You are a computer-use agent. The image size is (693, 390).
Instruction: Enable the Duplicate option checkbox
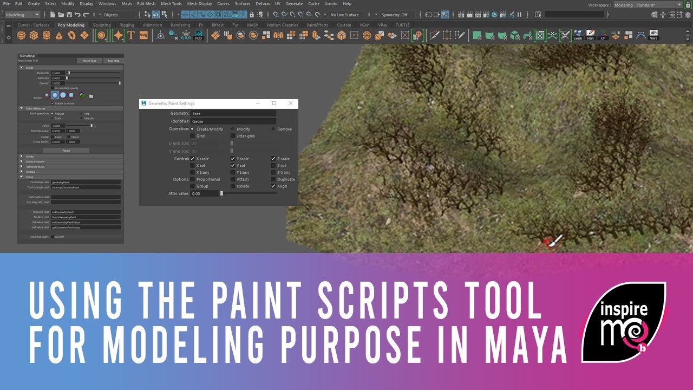click(x=273, y=179)
